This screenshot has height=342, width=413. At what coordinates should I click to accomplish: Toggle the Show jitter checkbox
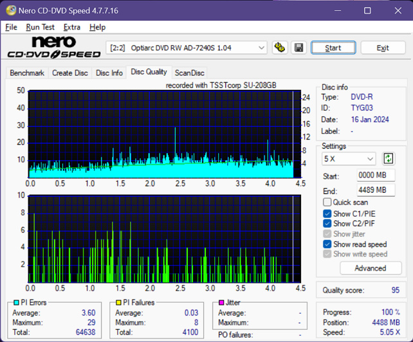pos(327,234)
